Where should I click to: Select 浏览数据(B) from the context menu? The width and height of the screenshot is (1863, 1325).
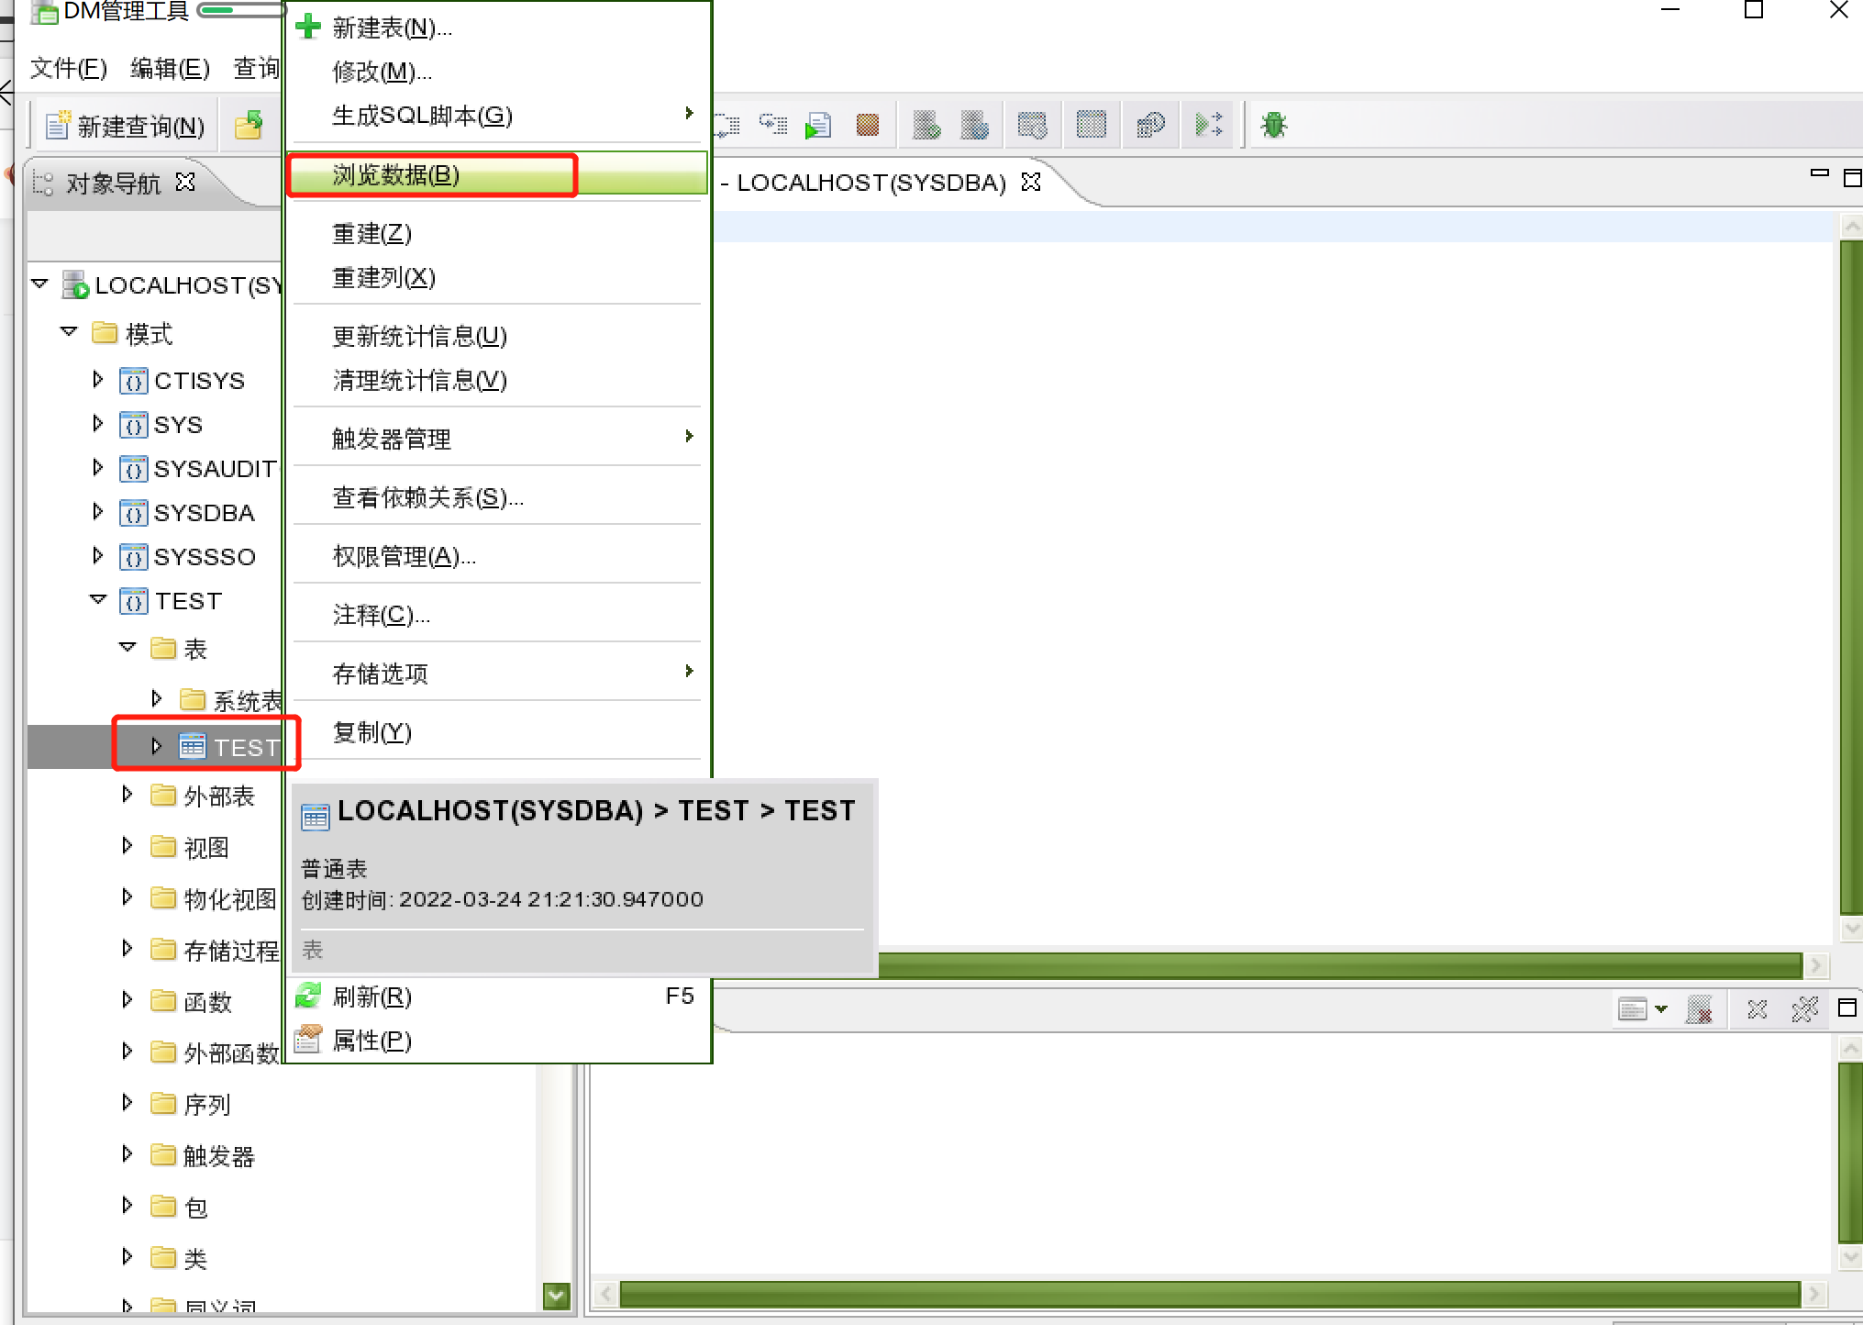coord(395,174)
